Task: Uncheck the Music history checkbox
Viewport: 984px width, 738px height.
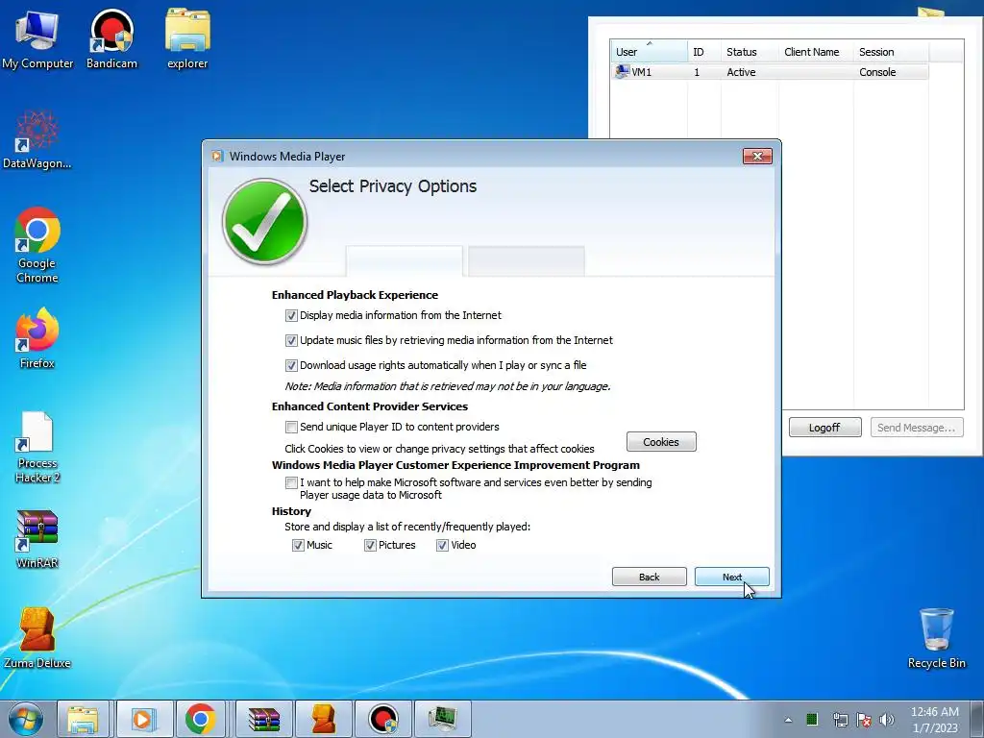Action: (x=298, y=546)
